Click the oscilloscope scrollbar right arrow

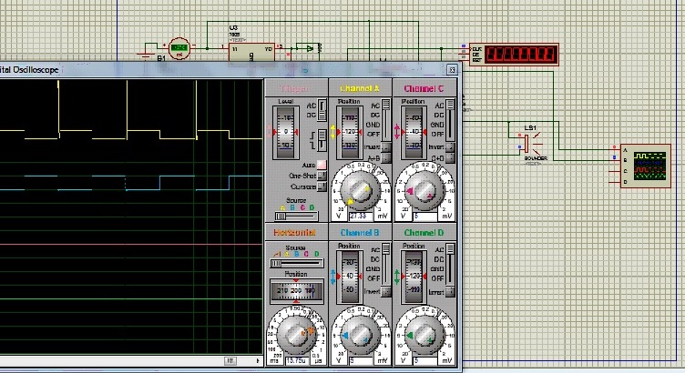(258, 361)
